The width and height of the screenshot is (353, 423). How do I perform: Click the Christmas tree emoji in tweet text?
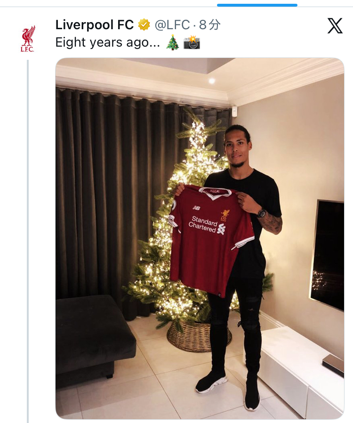tap(172, 43)
